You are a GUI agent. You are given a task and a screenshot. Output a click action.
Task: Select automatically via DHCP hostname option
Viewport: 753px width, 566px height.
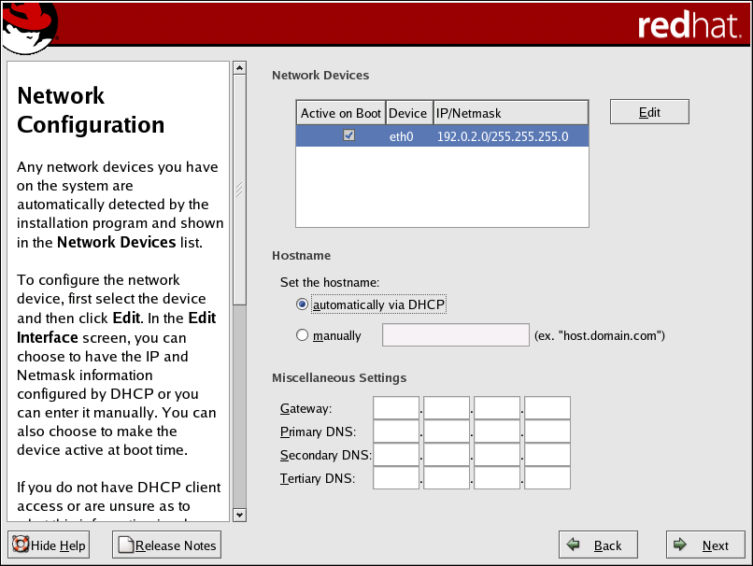pos(302,304)
